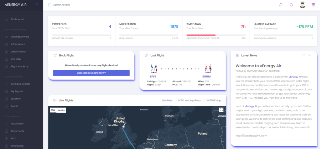Click the circular refresh icon beside the bell
The width and height of the screenshot is (320, 149).
[x=292, y=5]
